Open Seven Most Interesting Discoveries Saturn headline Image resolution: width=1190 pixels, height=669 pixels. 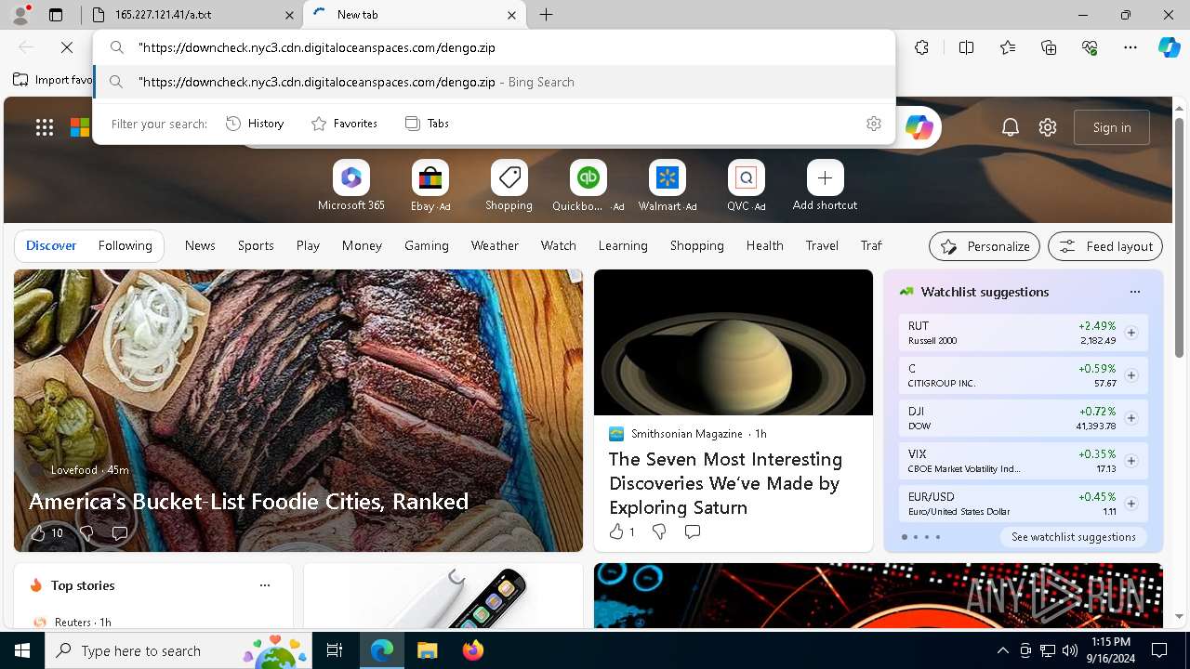[725, 483]
